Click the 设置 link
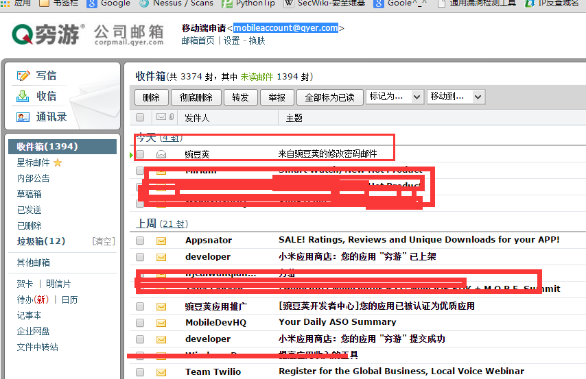 pos(232,40)
